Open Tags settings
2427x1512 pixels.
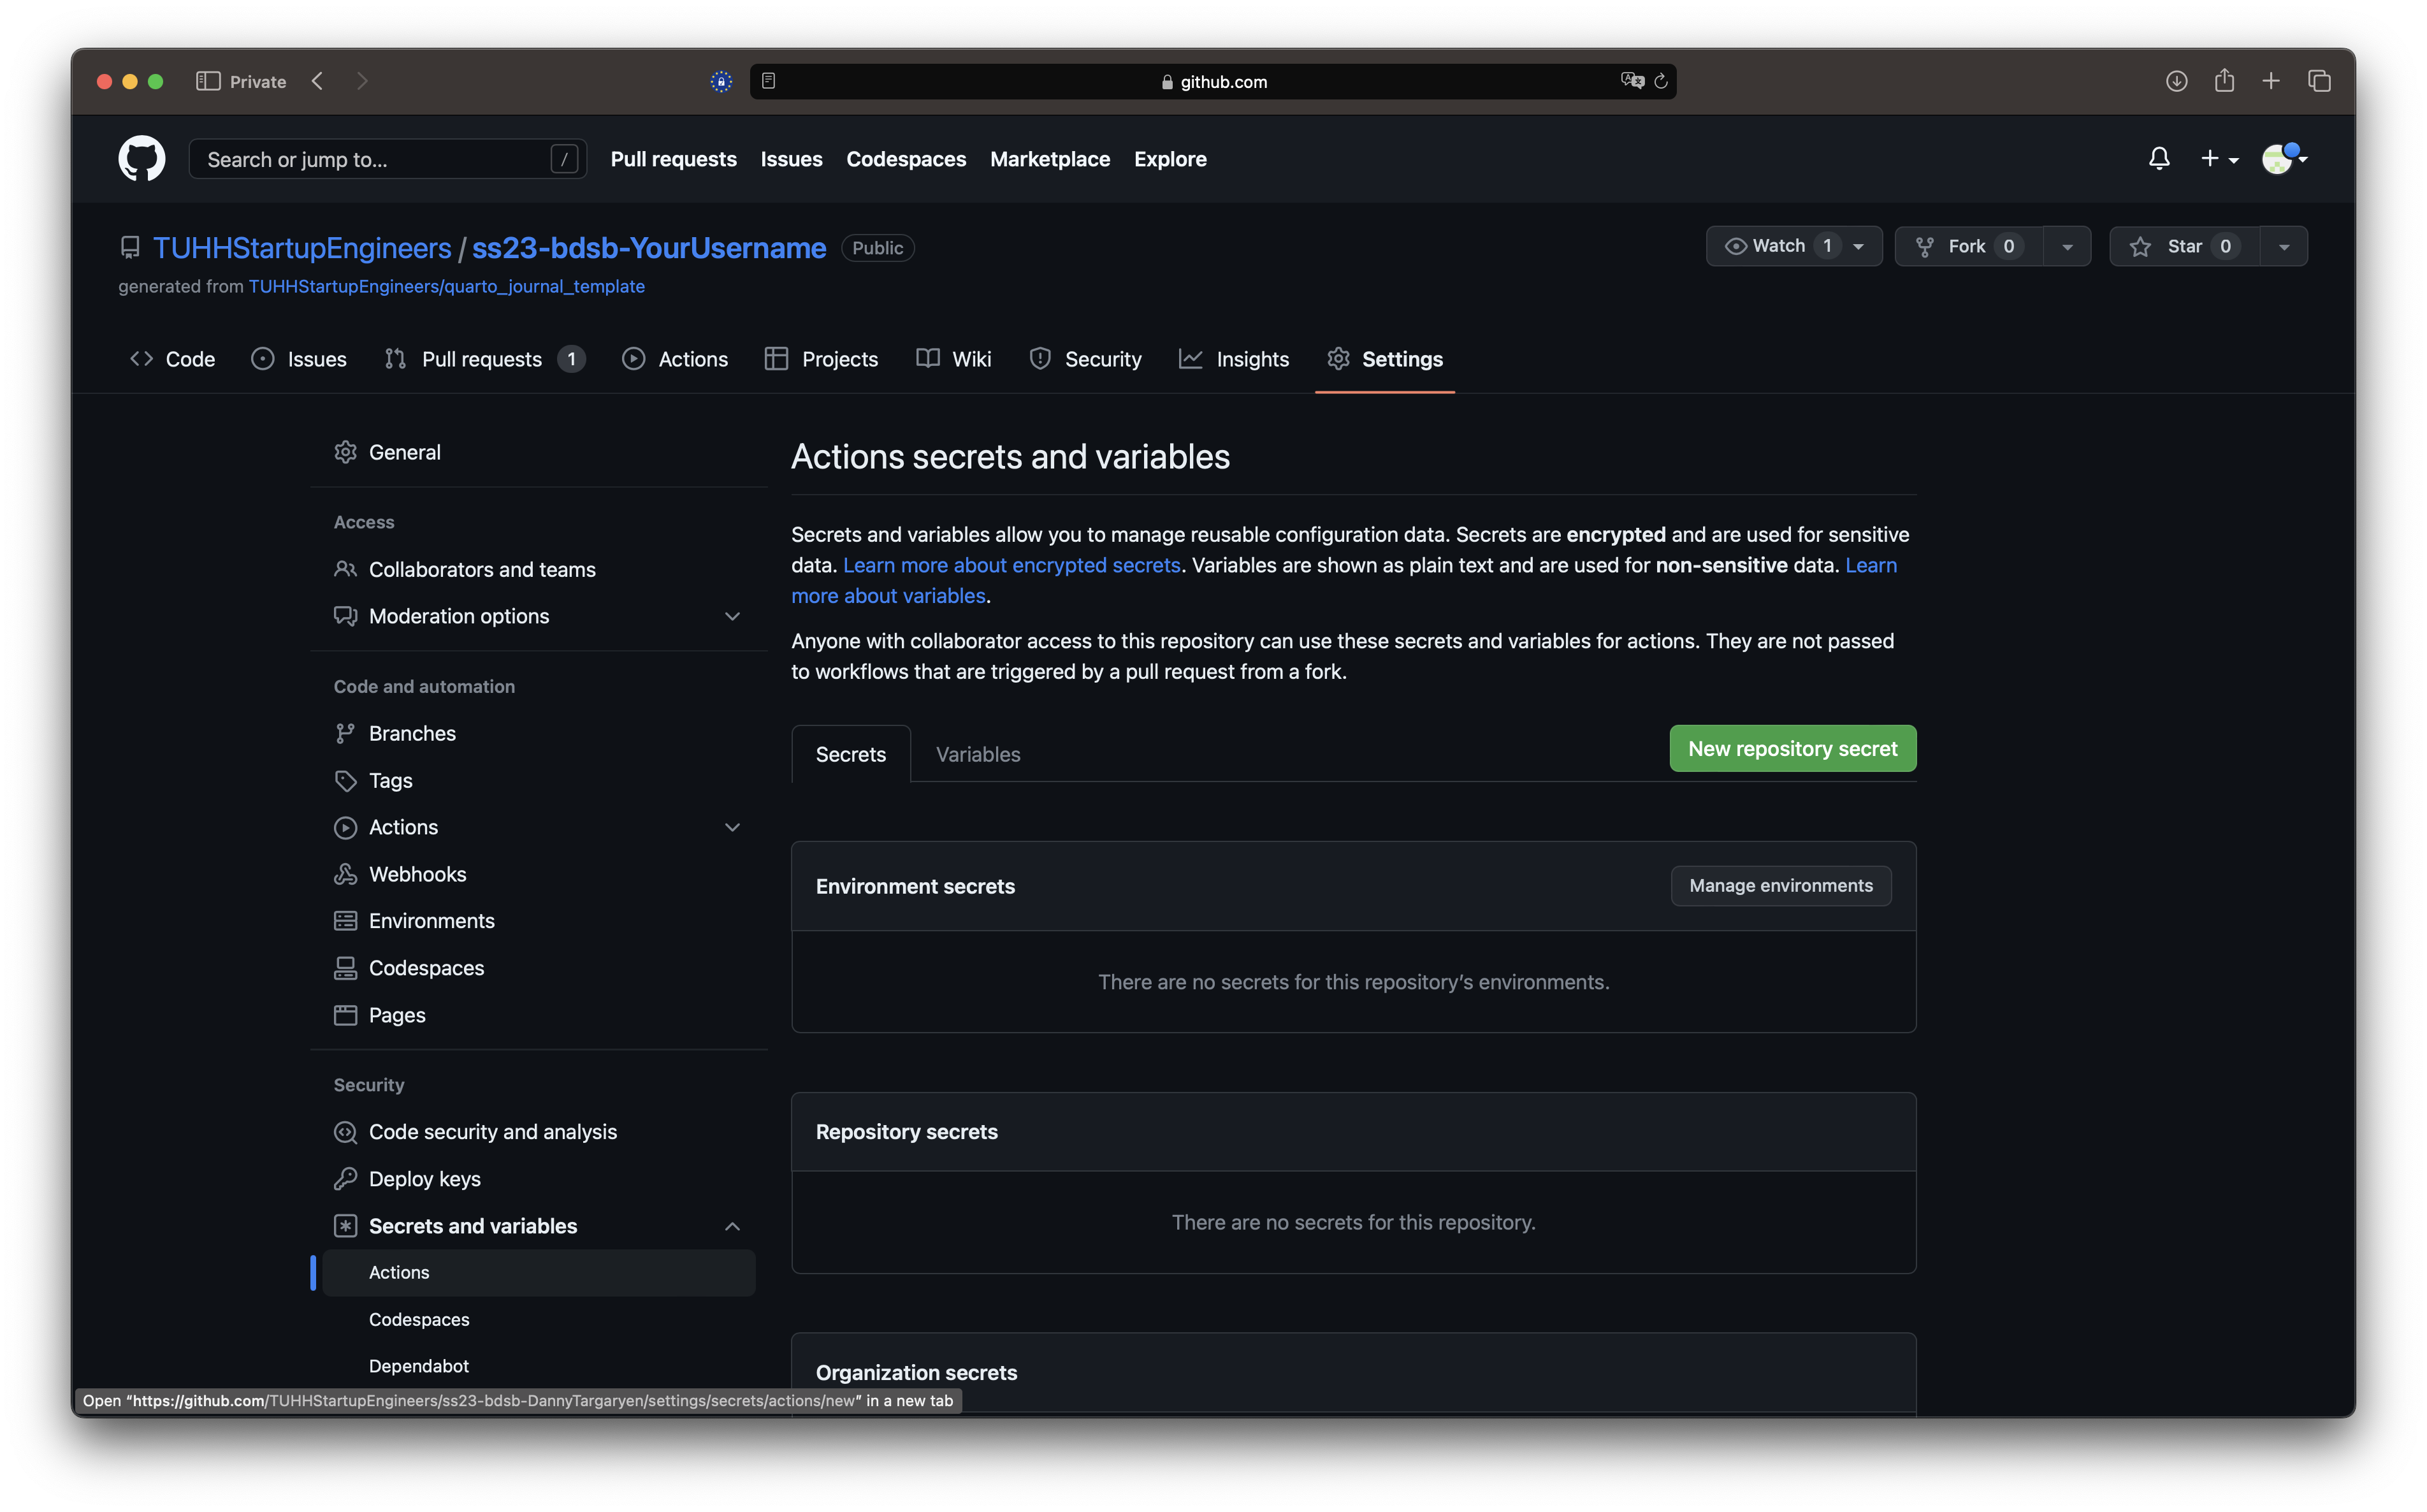(x=539, y=780)
